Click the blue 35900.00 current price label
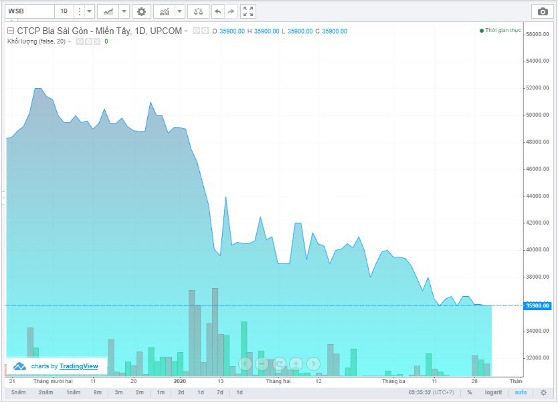This screenshot has height=403, width=558. [x=537, y=305]
